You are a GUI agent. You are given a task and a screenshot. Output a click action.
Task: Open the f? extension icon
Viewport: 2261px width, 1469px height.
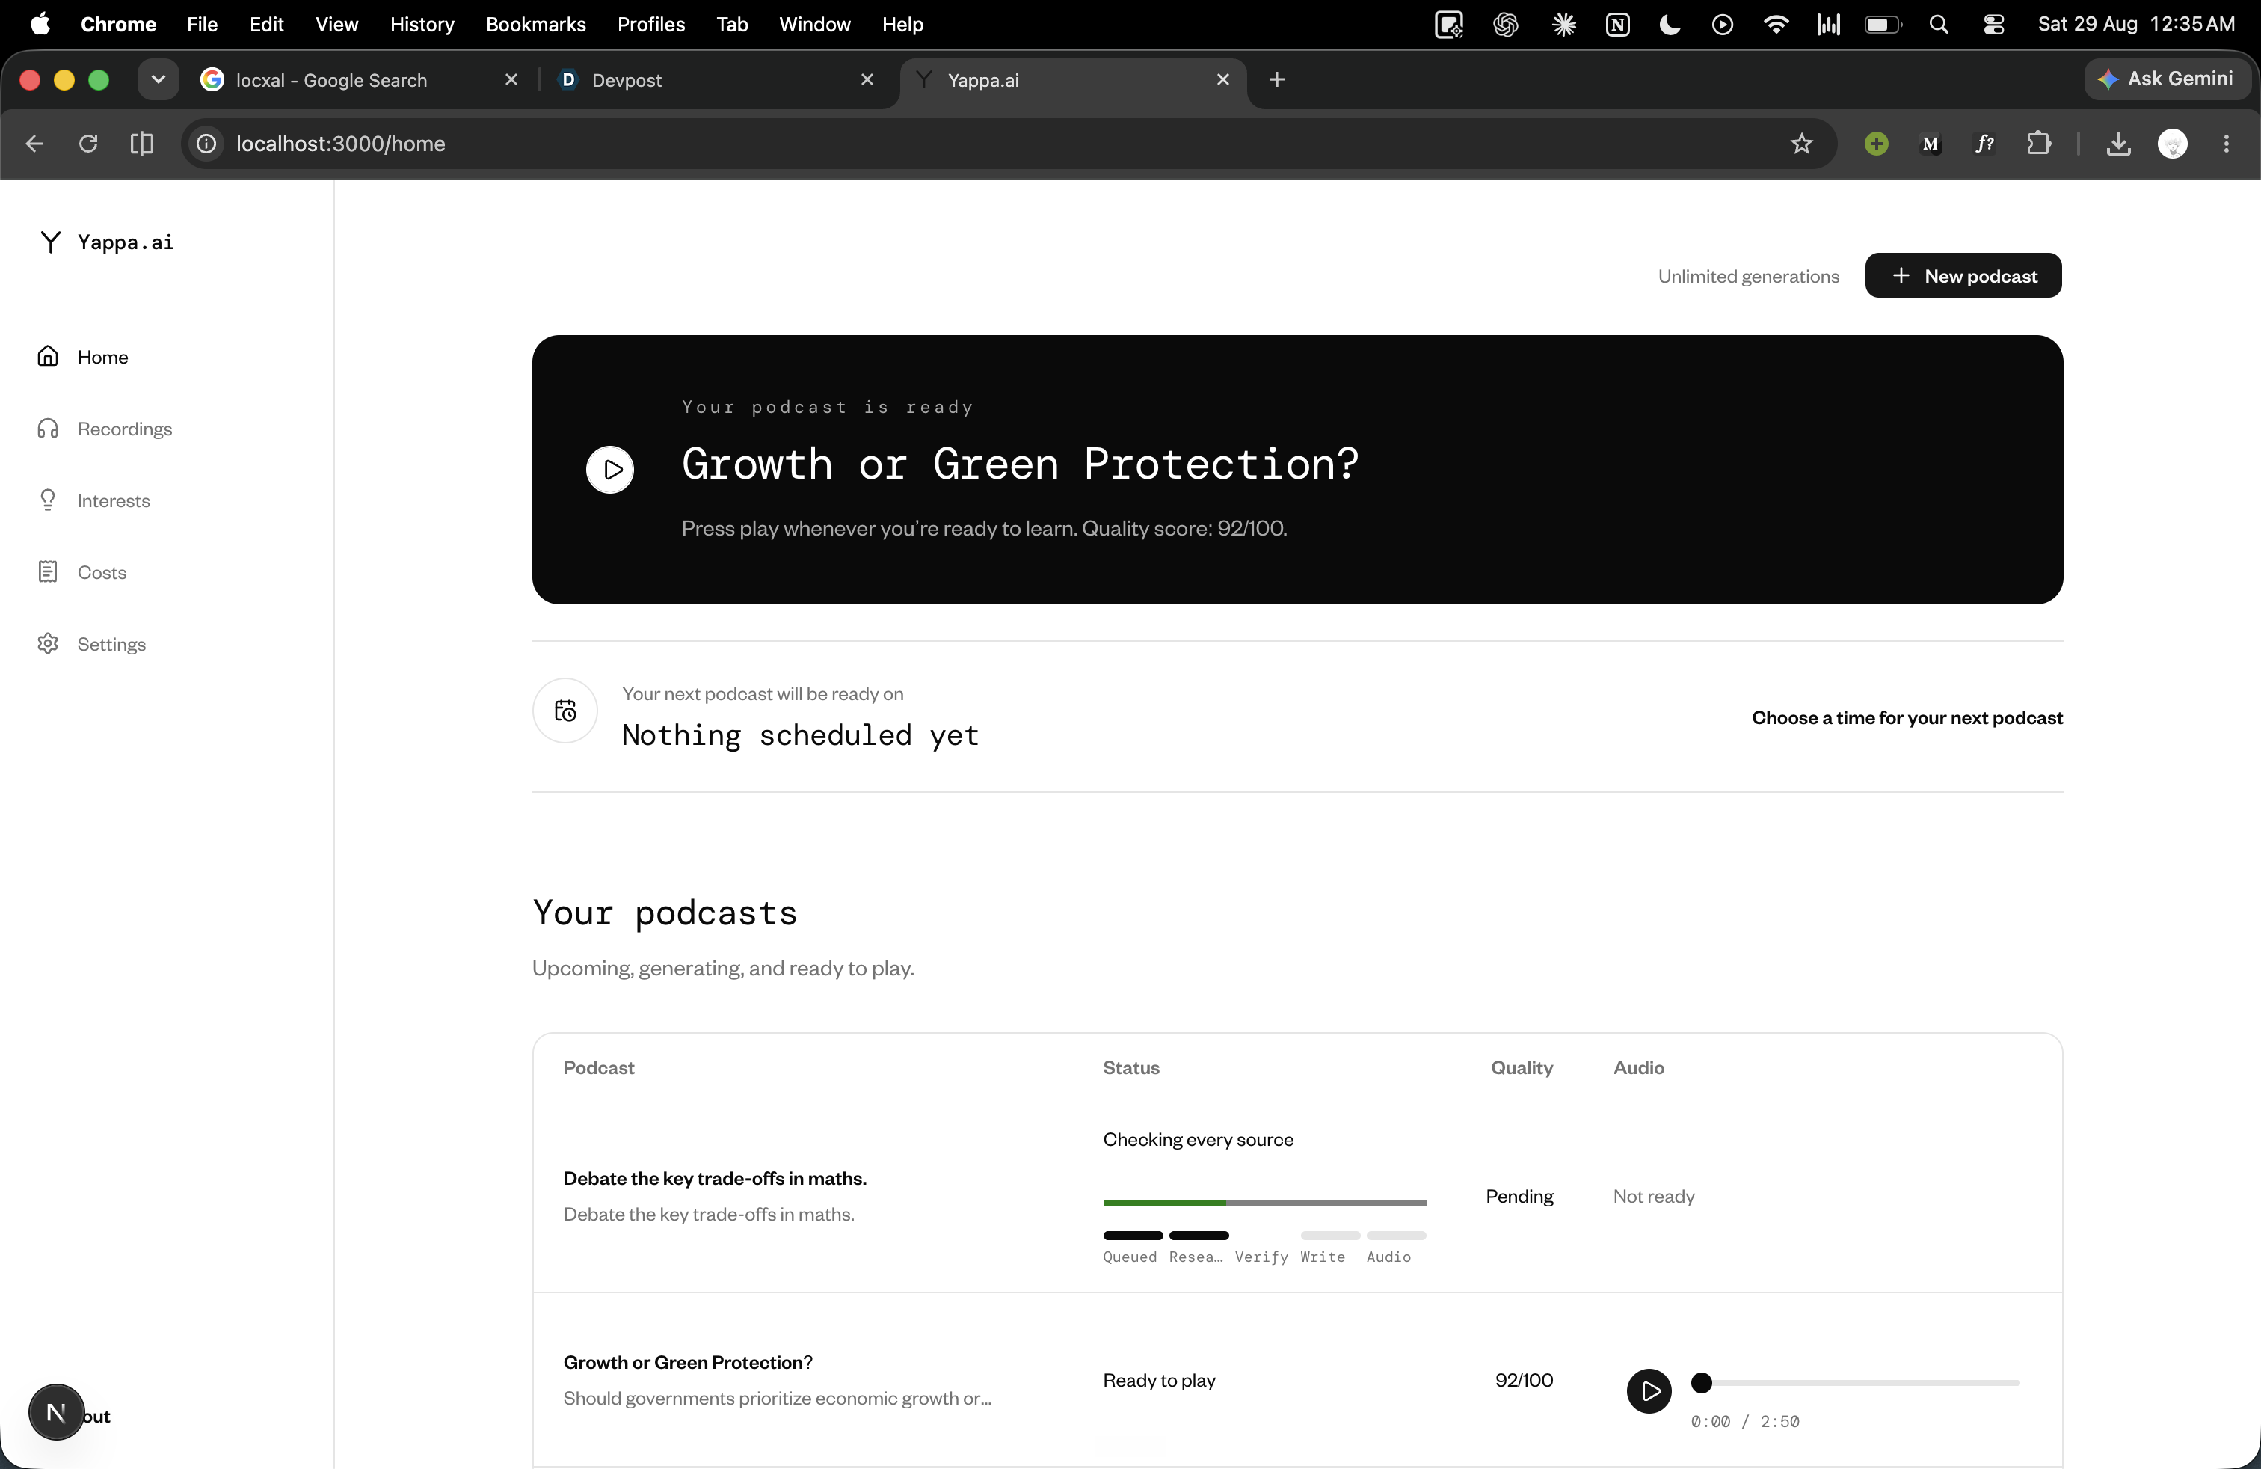[1984, 144]
